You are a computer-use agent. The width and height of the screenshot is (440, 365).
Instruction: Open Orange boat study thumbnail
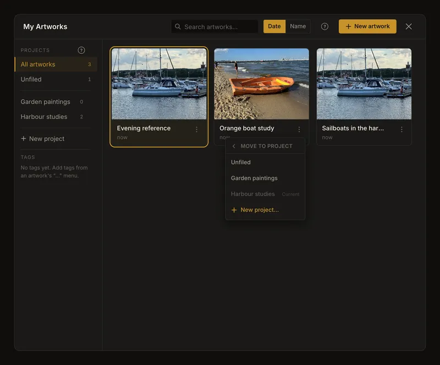point(262,84)
